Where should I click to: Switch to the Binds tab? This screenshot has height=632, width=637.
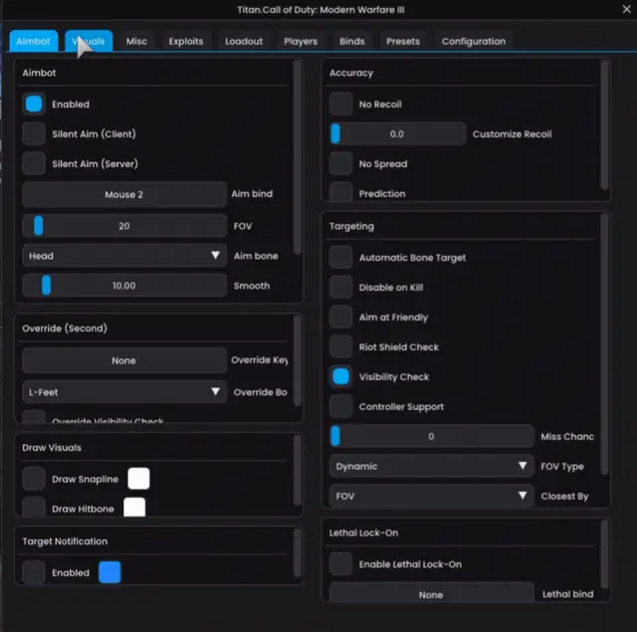click(x=352, y=41)
